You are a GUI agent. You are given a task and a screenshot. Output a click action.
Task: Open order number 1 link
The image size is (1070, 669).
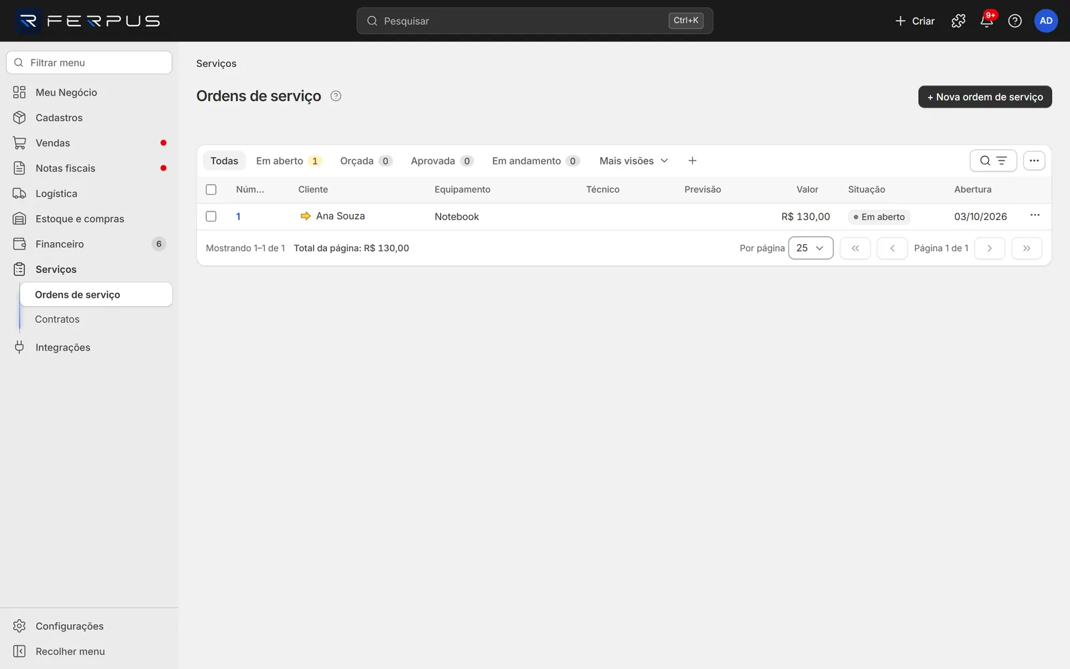[238, 217]
